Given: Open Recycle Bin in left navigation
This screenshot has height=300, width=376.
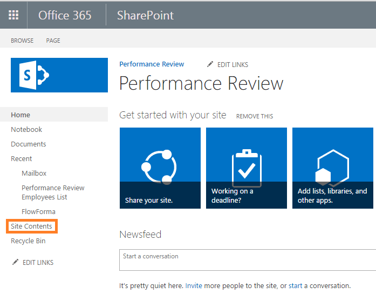Looking at the screenshot, I should point(28,241).
